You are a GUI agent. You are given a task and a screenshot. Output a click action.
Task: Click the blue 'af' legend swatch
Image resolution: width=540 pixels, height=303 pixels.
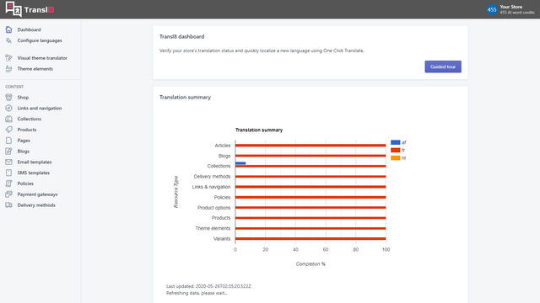(x=396, y=142)
